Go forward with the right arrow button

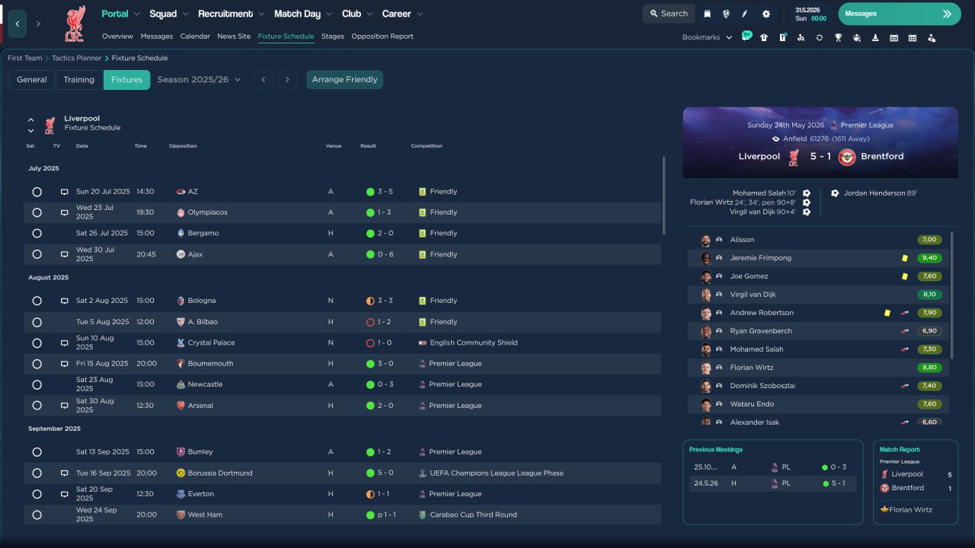[x=38, y=24]
